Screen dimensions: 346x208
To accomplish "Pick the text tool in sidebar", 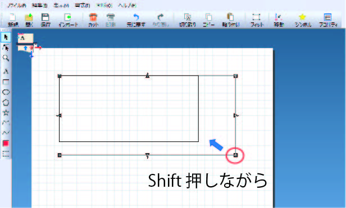I will click(6, 71).
